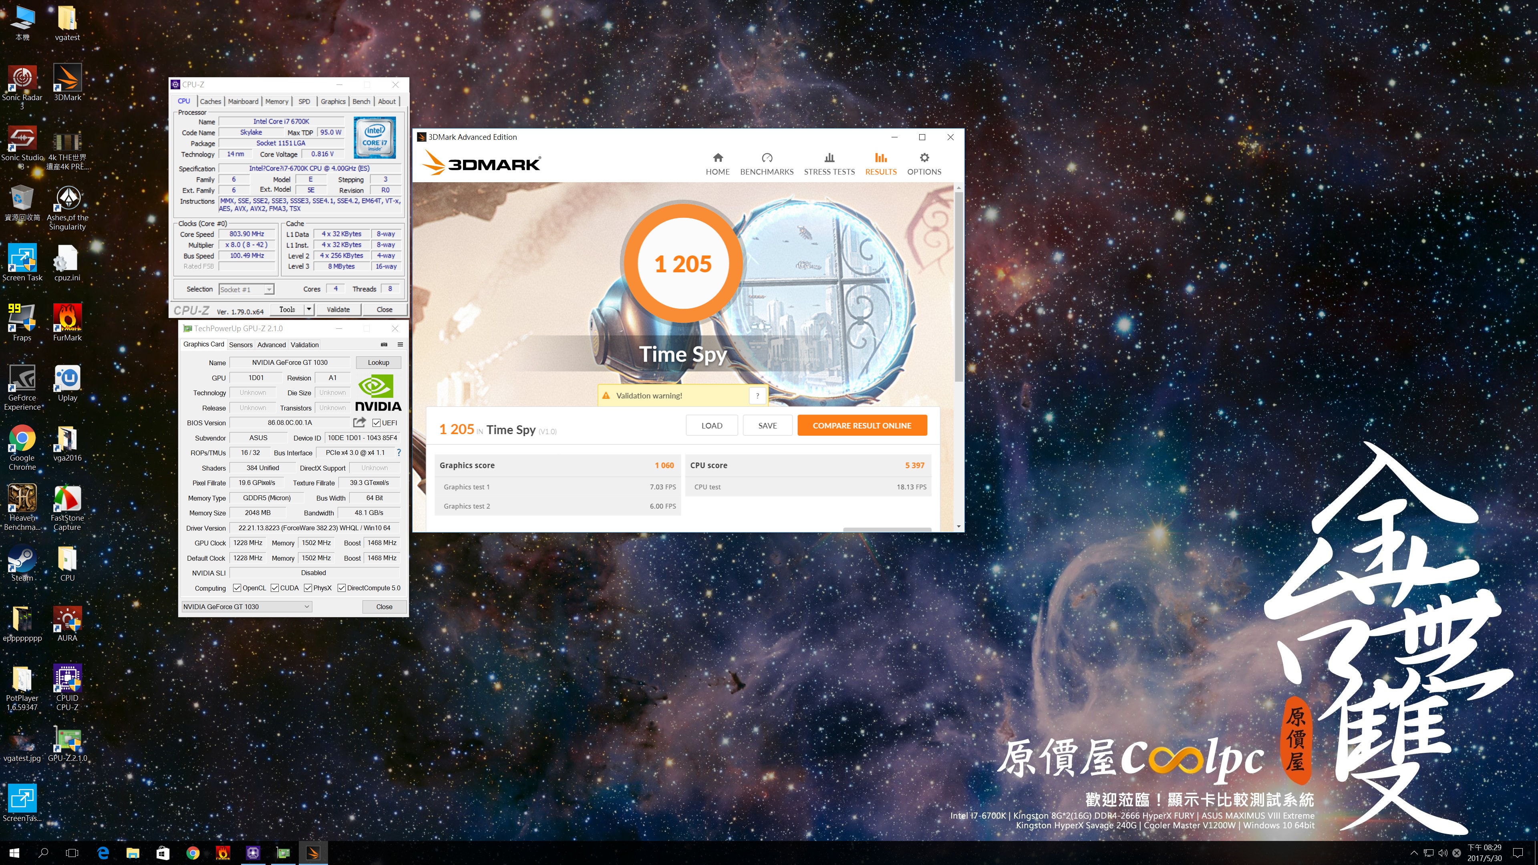This screenshot has height=865, width=1538.
Task: Open FurMark desktop icon
Action: coord(67,323)
